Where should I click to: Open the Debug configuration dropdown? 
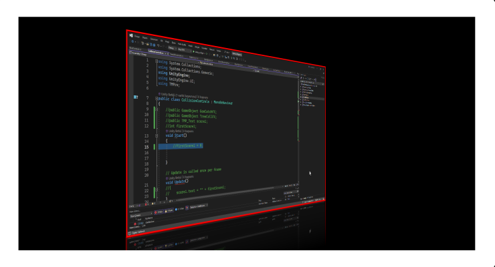(x=173, y=47)
